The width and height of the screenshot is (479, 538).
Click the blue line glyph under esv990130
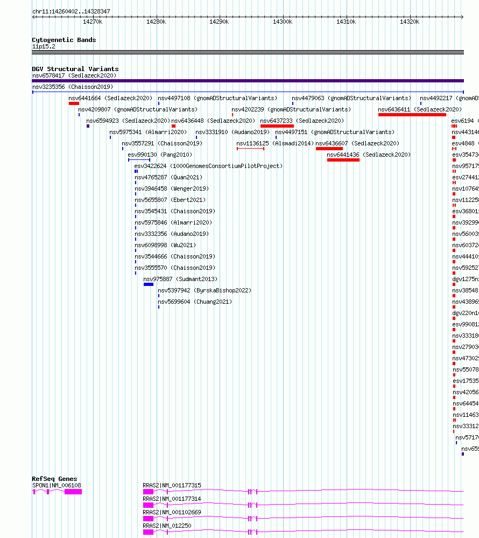pyautogui.click(x=139, y=160)
